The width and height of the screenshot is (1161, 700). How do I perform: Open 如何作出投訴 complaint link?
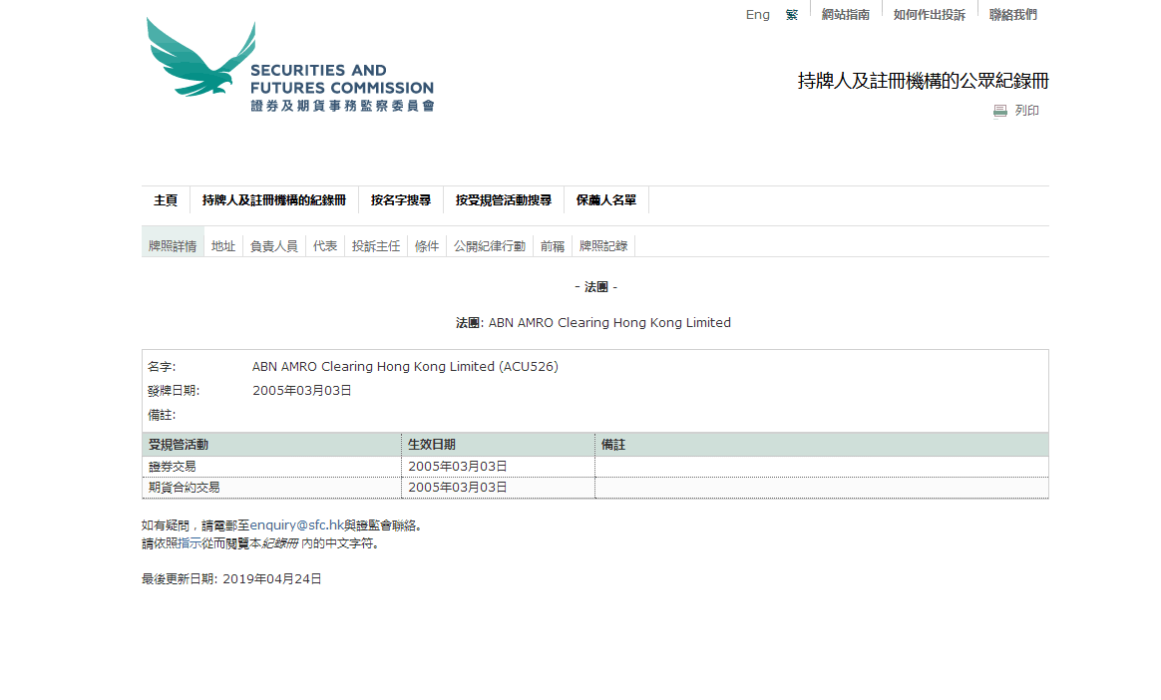tap(930, 15)
